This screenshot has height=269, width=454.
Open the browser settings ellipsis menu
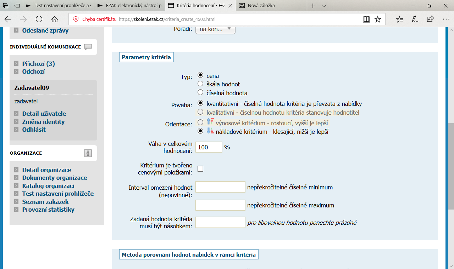[x=446, y=19]
